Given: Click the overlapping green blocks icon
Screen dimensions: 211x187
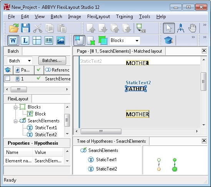Looking at the screenshot, I should tap(103, 40).
